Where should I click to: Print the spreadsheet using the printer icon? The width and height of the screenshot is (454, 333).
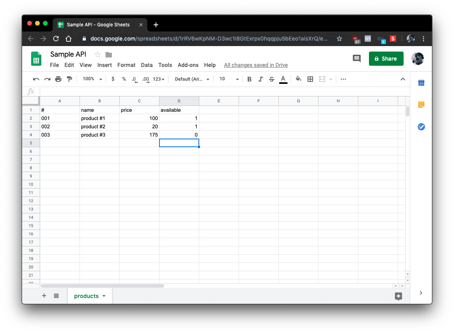(x=58, y=79)
